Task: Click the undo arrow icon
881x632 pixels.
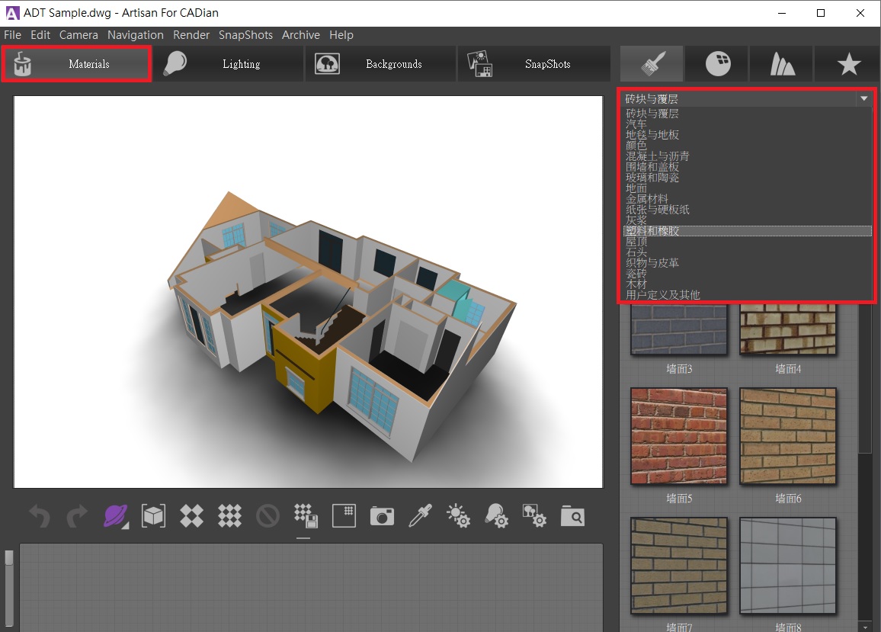Action: (40, 516)
